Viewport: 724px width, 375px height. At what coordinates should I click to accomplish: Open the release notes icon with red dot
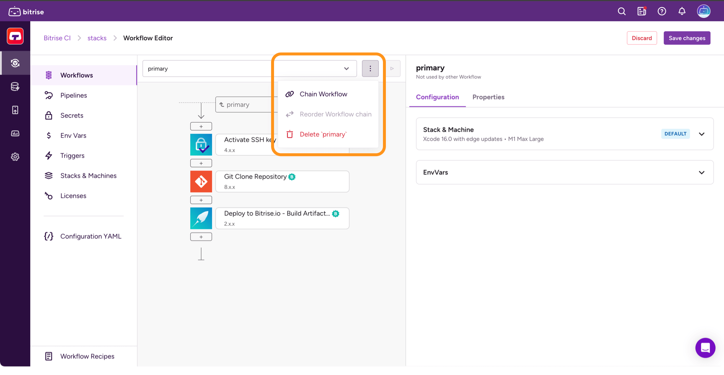(x=642, y=11)
